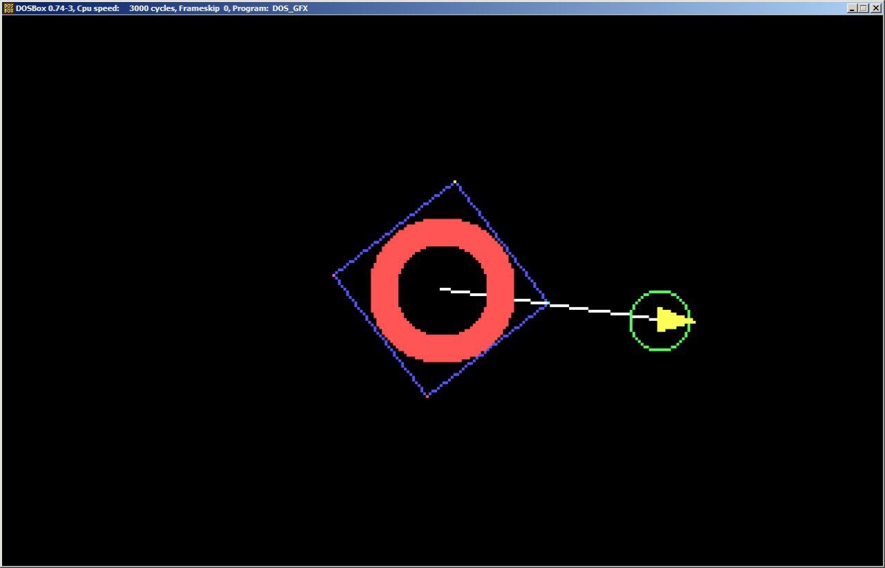Screen dimensions: 885x568
Task: Click the midpoint of the white line
Action: pyautogui.click(x=567, y=306)
